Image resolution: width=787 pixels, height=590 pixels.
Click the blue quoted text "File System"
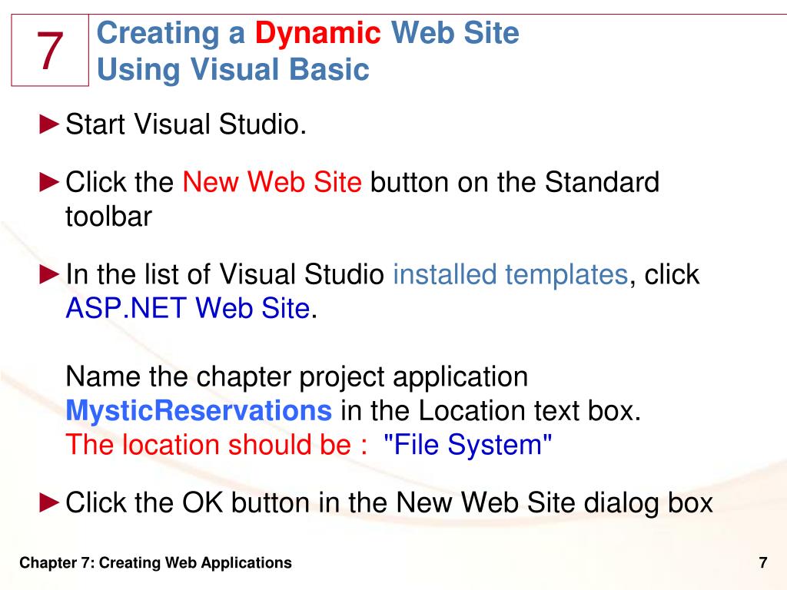coord(468,445)
